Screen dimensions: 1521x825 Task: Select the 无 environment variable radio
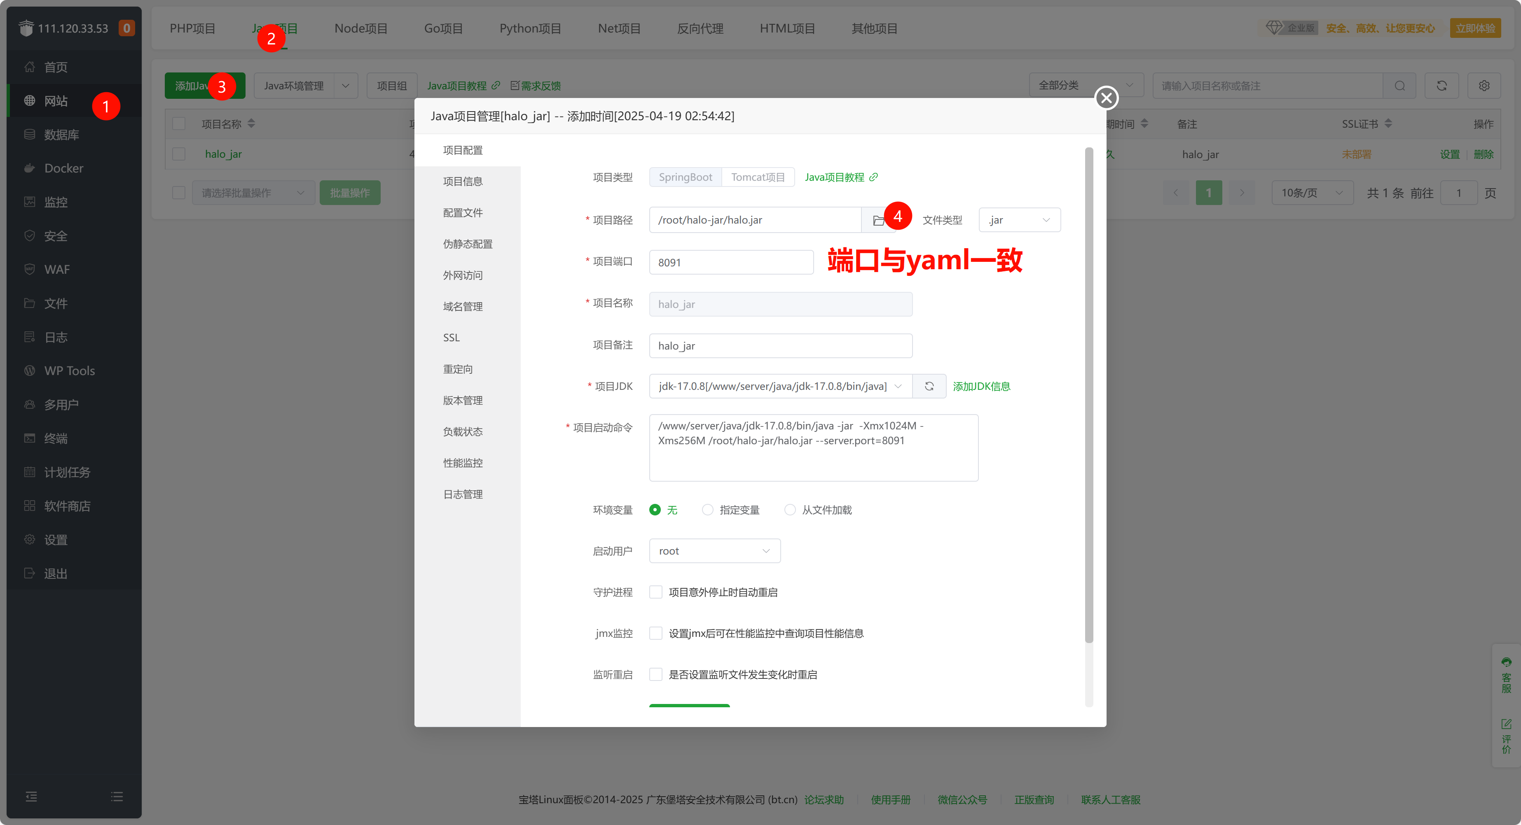pyautogui.click(x=655, y=510)
